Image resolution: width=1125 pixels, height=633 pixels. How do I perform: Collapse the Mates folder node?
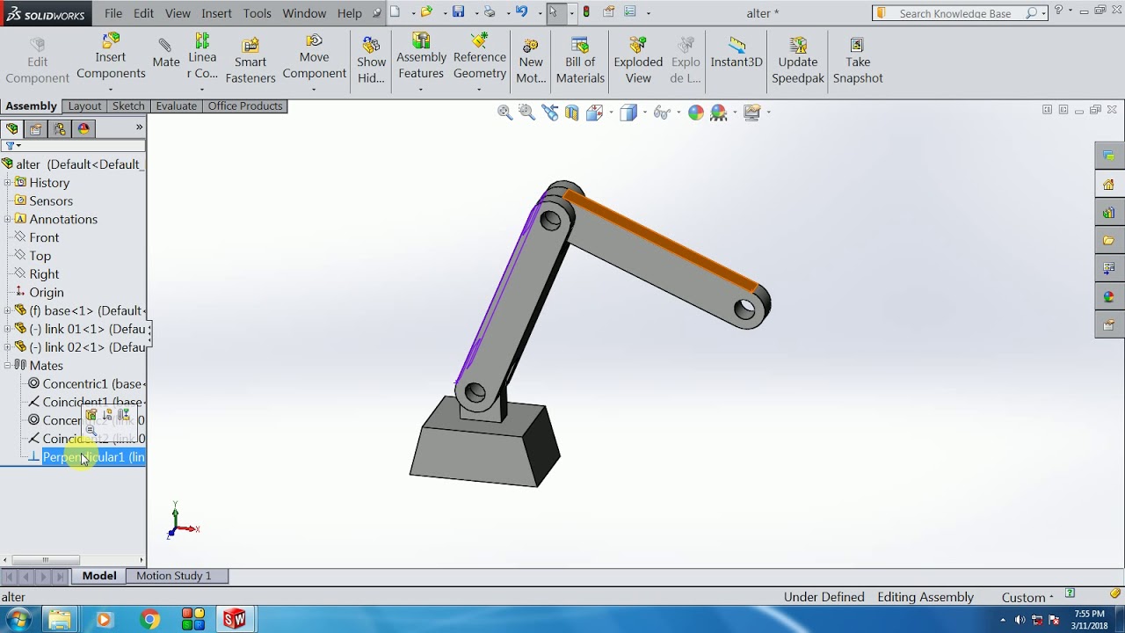pos(8,366)
